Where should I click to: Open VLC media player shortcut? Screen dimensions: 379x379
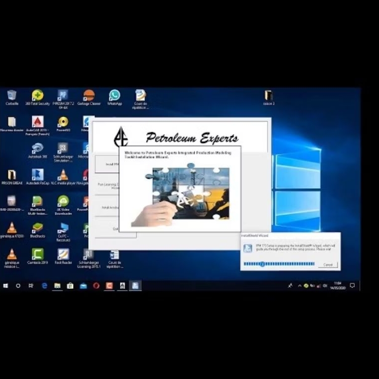click(63, 177)
